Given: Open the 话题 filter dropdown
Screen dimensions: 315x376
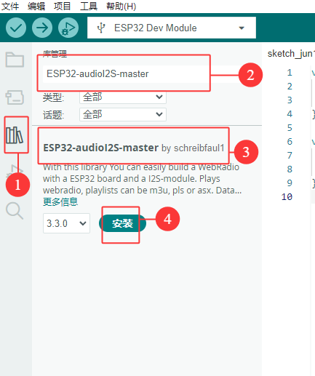Looking at the screenshot, I should tap(123, 114).
